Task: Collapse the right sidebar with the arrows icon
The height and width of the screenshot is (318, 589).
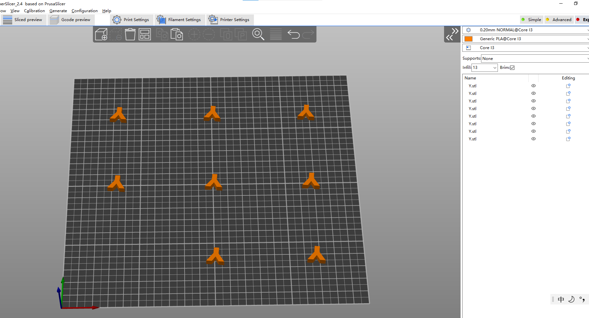Action: 452,34
